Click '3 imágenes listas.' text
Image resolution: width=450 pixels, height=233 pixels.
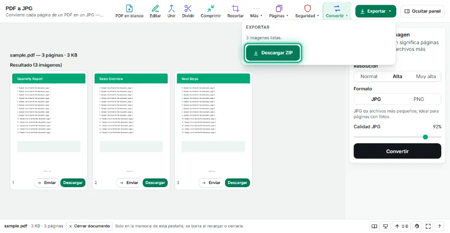click(x=264, y=38)
